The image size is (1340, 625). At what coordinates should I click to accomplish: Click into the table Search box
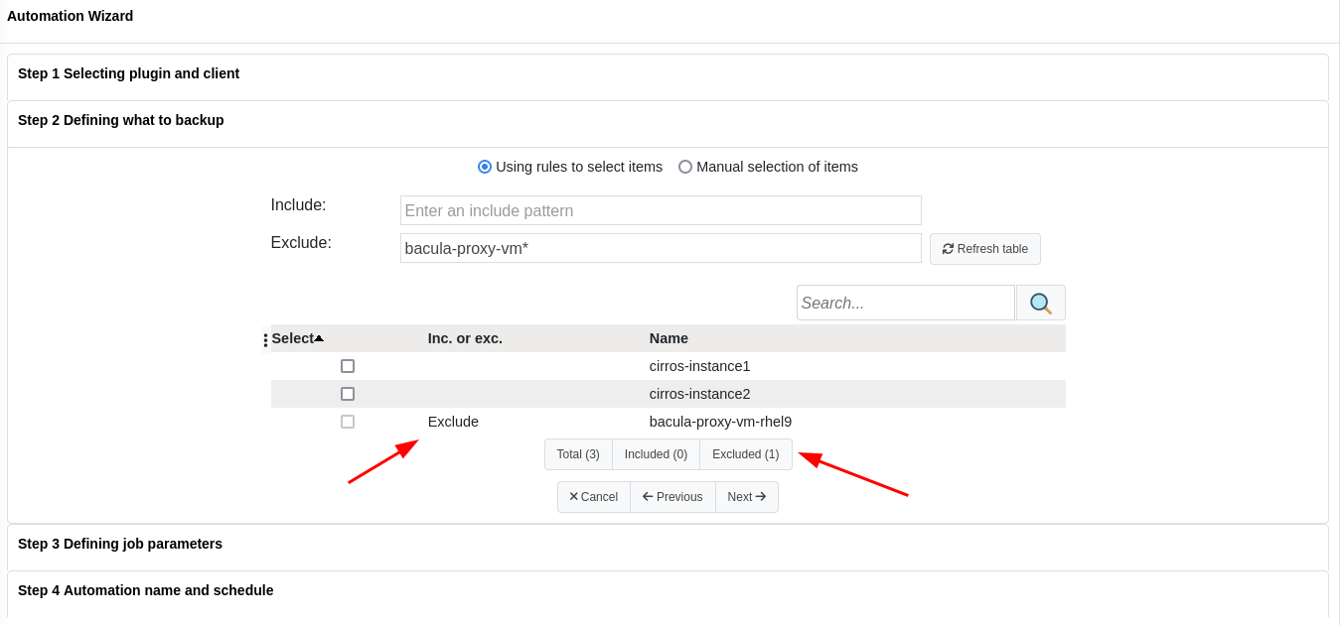(x=906, y=303)
